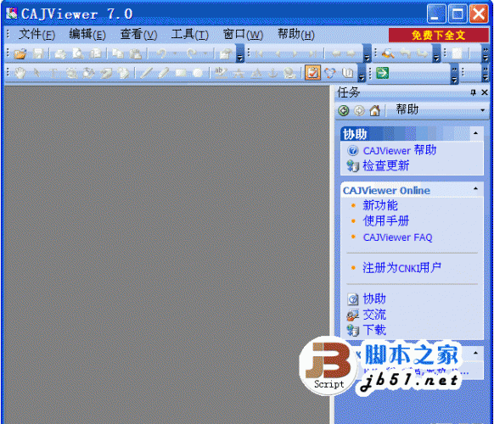
Task: Click the task pane forward arrow
Action: [359, 110]
